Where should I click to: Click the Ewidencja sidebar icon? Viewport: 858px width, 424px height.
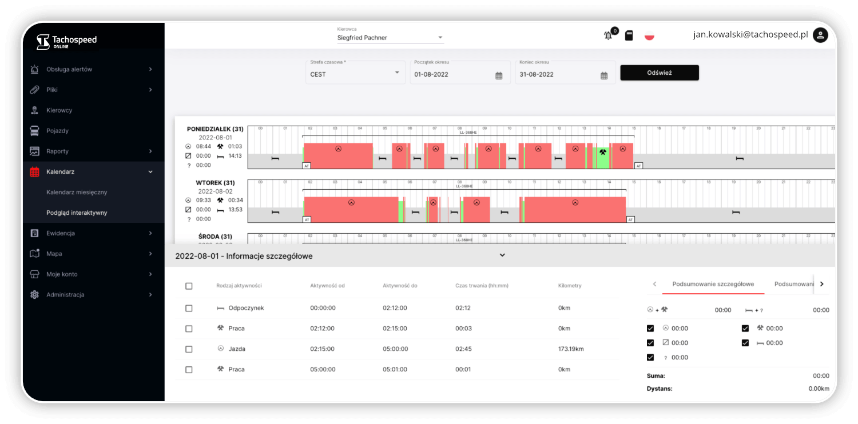tap(34, 233)
